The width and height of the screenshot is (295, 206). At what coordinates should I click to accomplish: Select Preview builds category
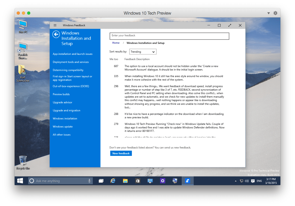click(61, 95)
